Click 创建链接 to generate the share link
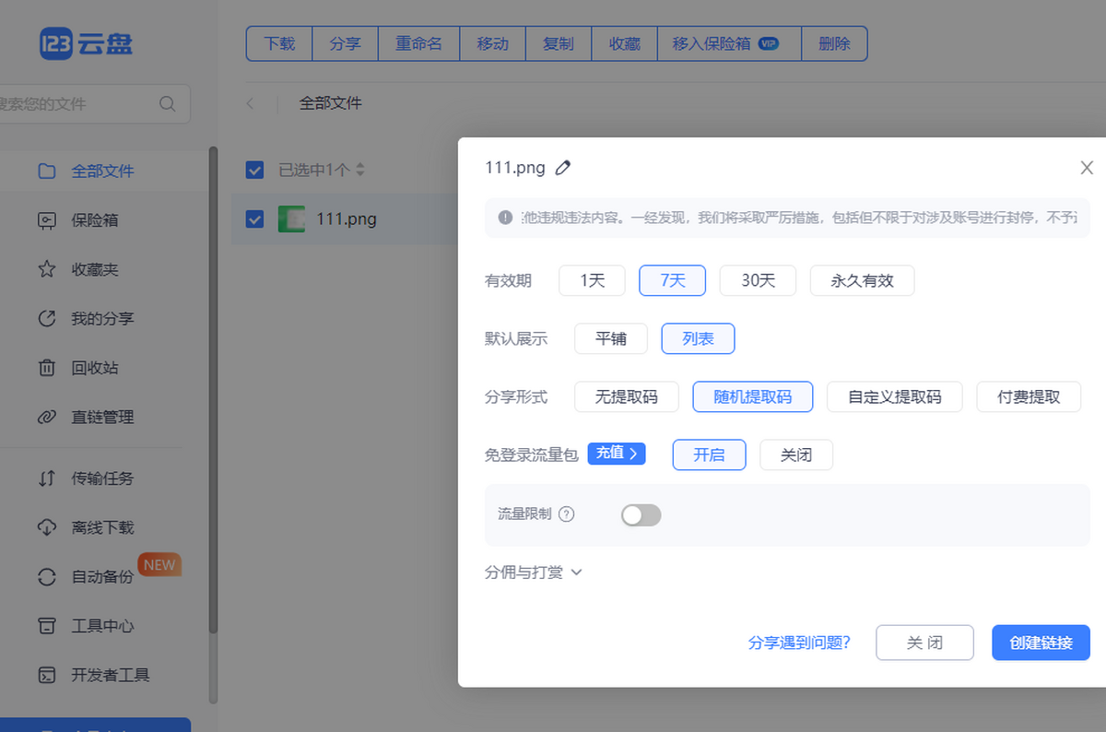This screenshot has height=732, width=1106. [x=1041, y=643]
